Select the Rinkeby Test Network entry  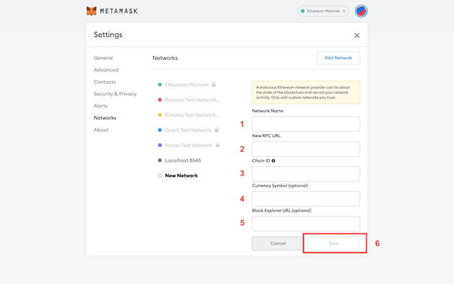click(192, 115)
